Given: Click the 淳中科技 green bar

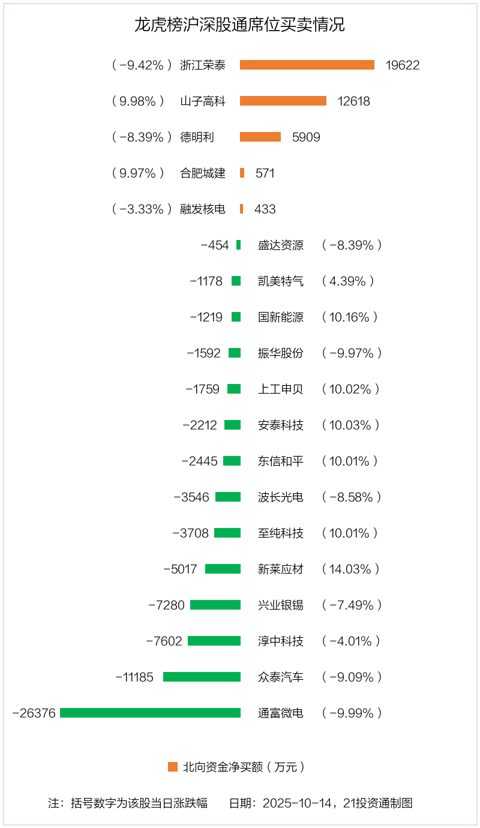Looking at the screenshot, I should 214,641.
